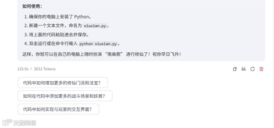
Task: Click the python xiuxian.py command snippet
Action: point(98,44)
